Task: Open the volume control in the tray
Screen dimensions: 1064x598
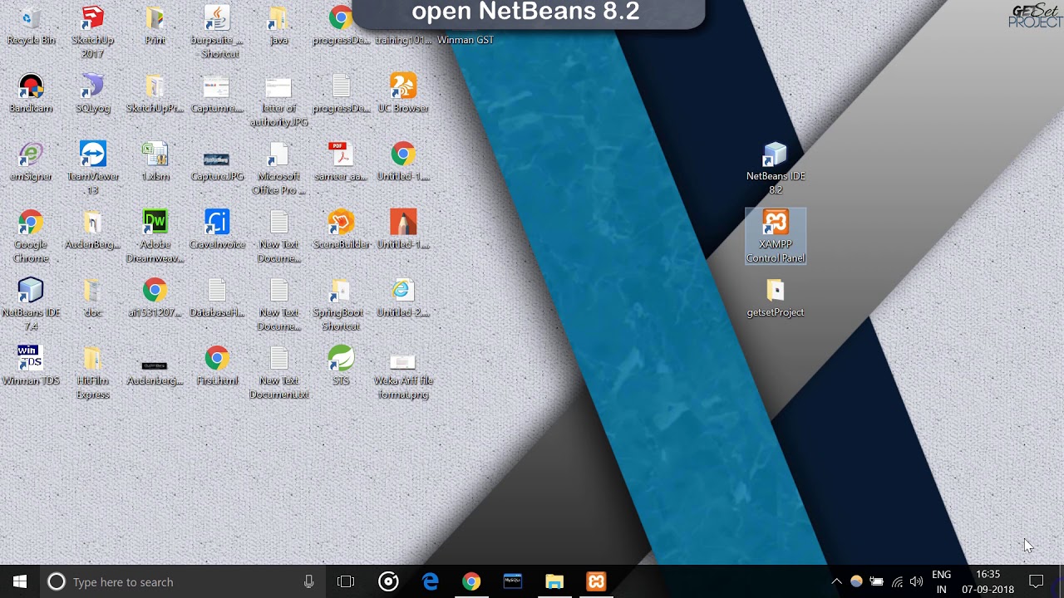Action: point(916,581)
